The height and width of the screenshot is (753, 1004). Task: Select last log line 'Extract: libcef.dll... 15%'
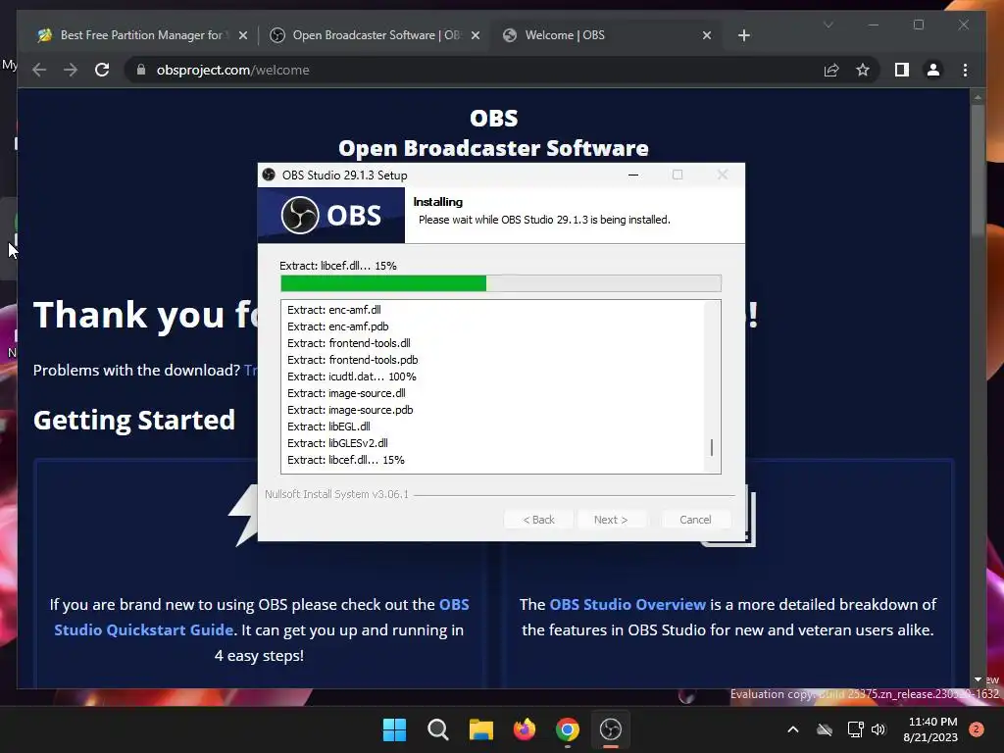tap(346, 460)
